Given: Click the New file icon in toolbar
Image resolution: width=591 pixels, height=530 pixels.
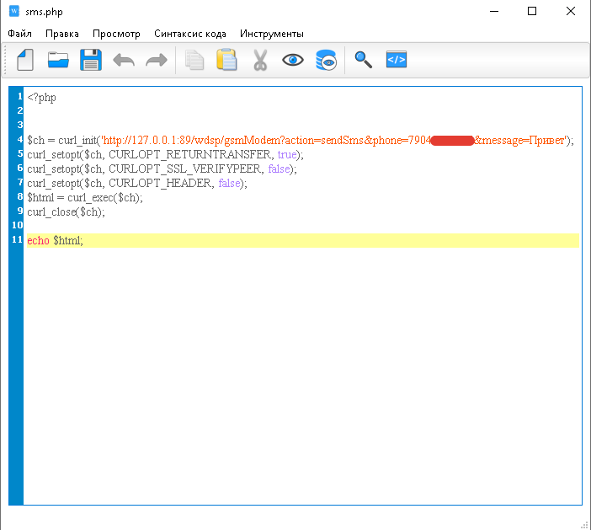Looking at the screenshot, I should point(25,60).
